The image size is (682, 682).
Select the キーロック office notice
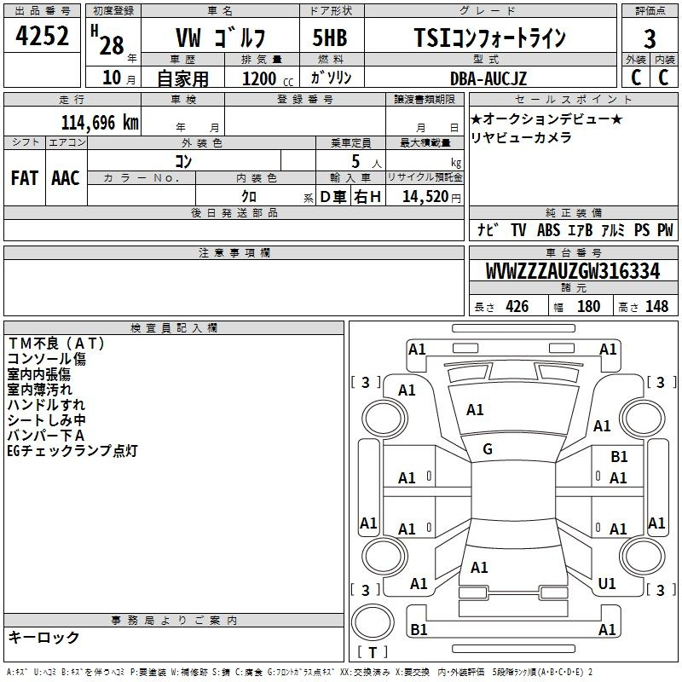click(x=43, y=638)
